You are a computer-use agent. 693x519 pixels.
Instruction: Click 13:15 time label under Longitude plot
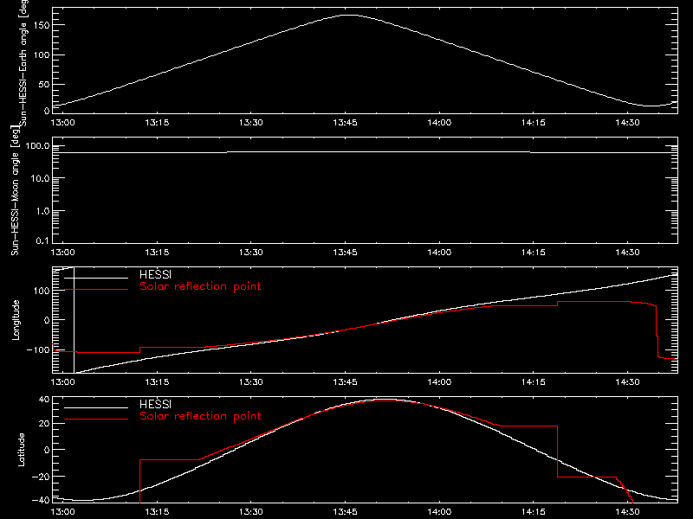(x=157, y=381)
